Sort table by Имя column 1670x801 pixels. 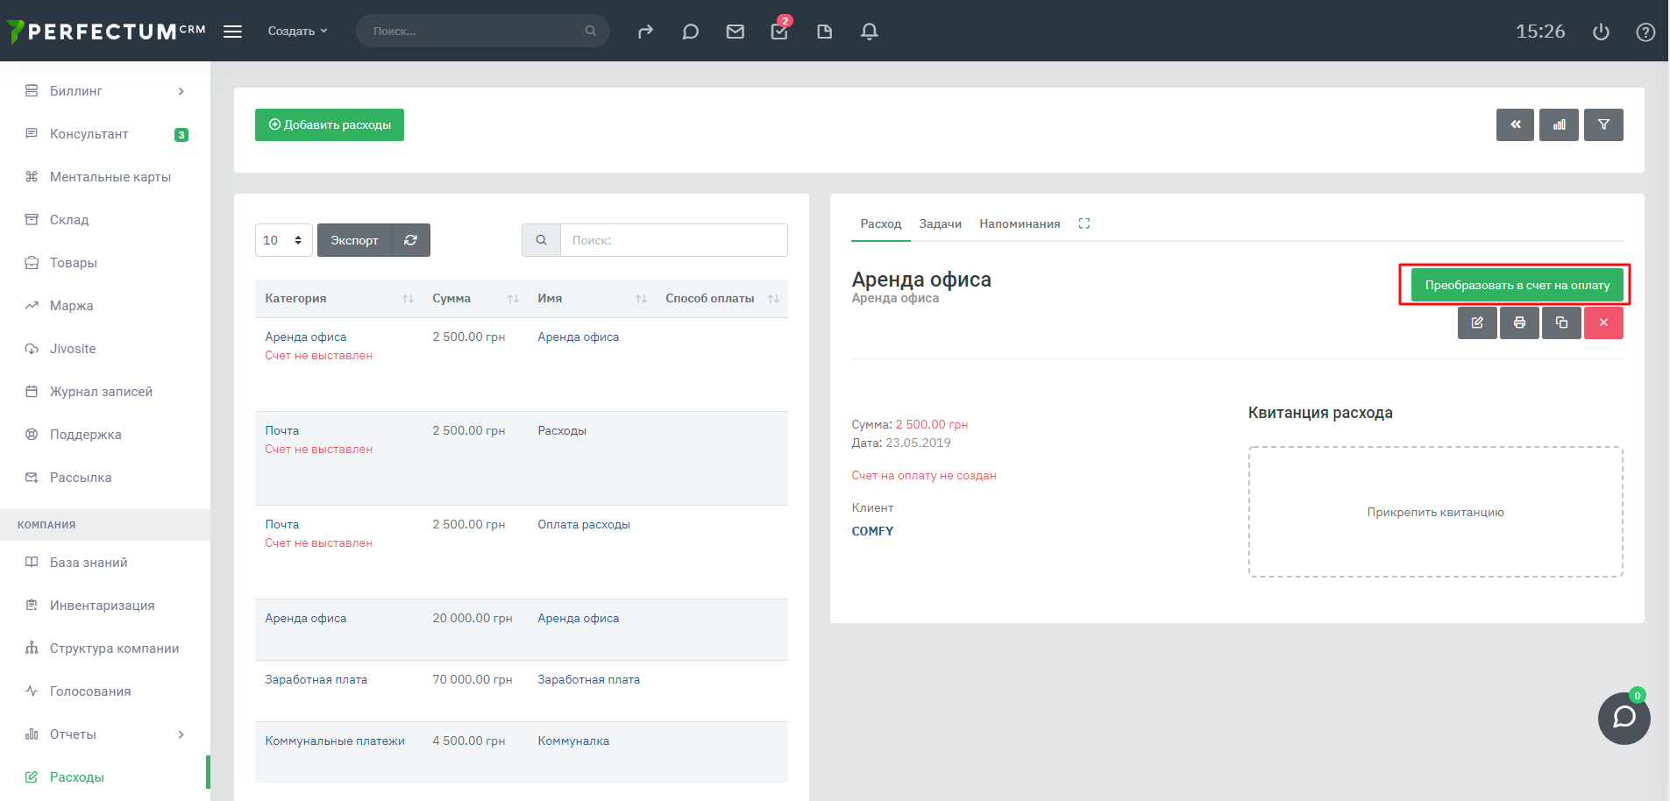592,299
